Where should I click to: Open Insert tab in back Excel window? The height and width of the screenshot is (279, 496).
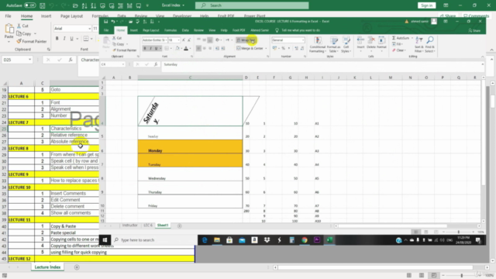[x=46, y=16]
